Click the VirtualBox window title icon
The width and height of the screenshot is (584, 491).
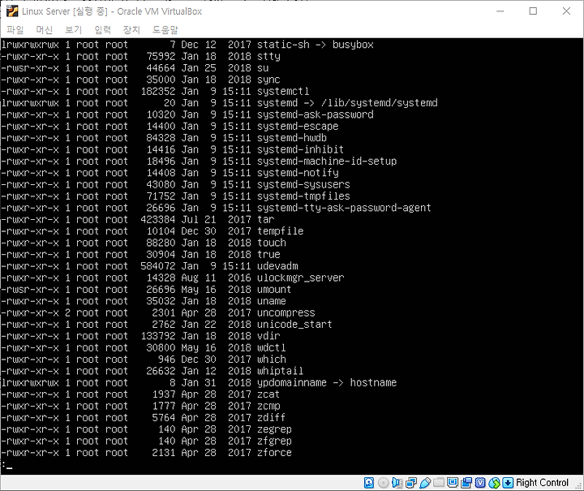tap(12, 11)
